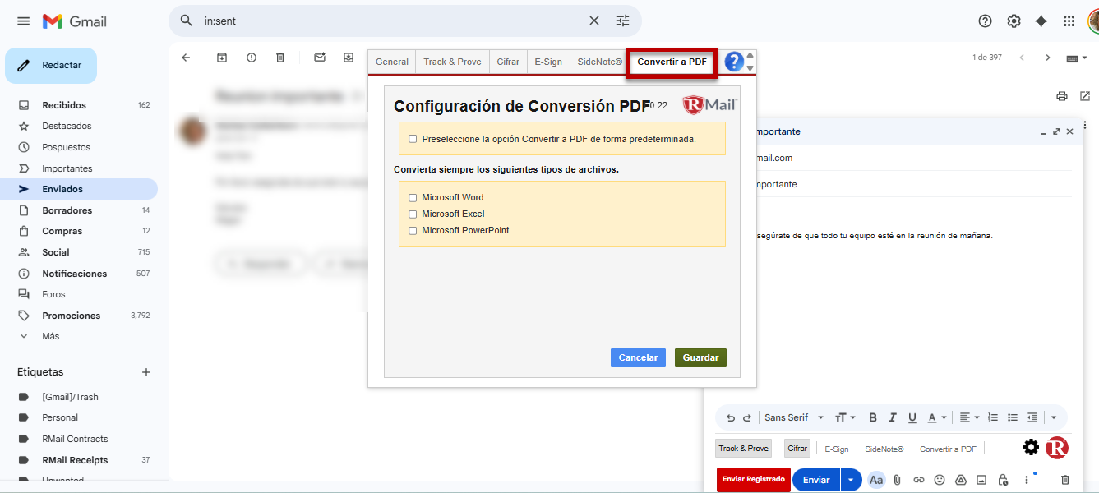Insert files using Google Drive icon
The image size is (1099, 493).
(960, 480)
